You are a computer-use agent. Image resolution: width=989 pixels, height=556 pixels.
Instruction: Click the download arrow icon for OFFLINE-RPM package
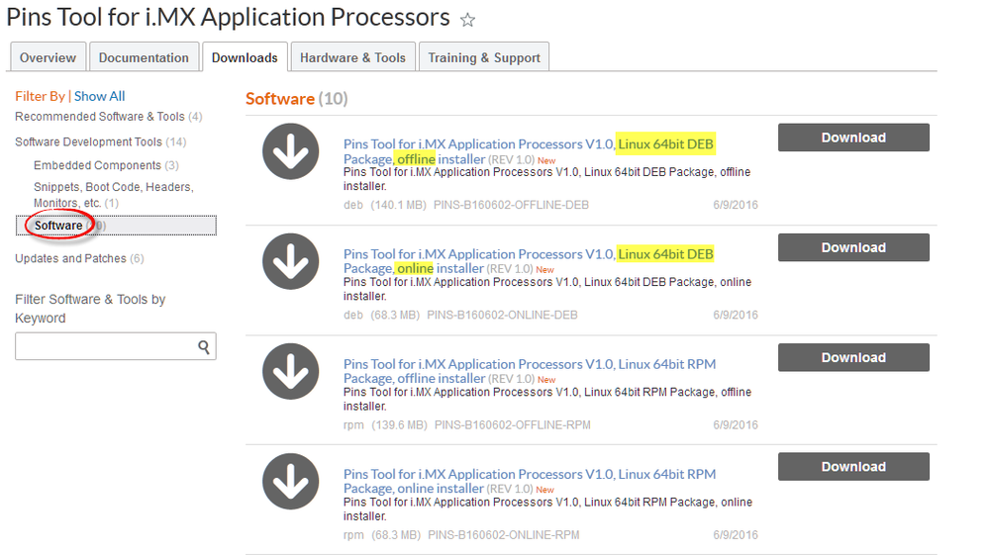[291, 371]
